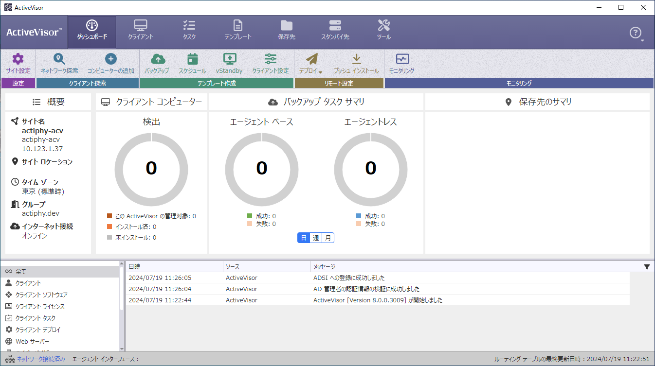Select the クライアント log category
Screen dimensions: 655x366
[60, 283]
